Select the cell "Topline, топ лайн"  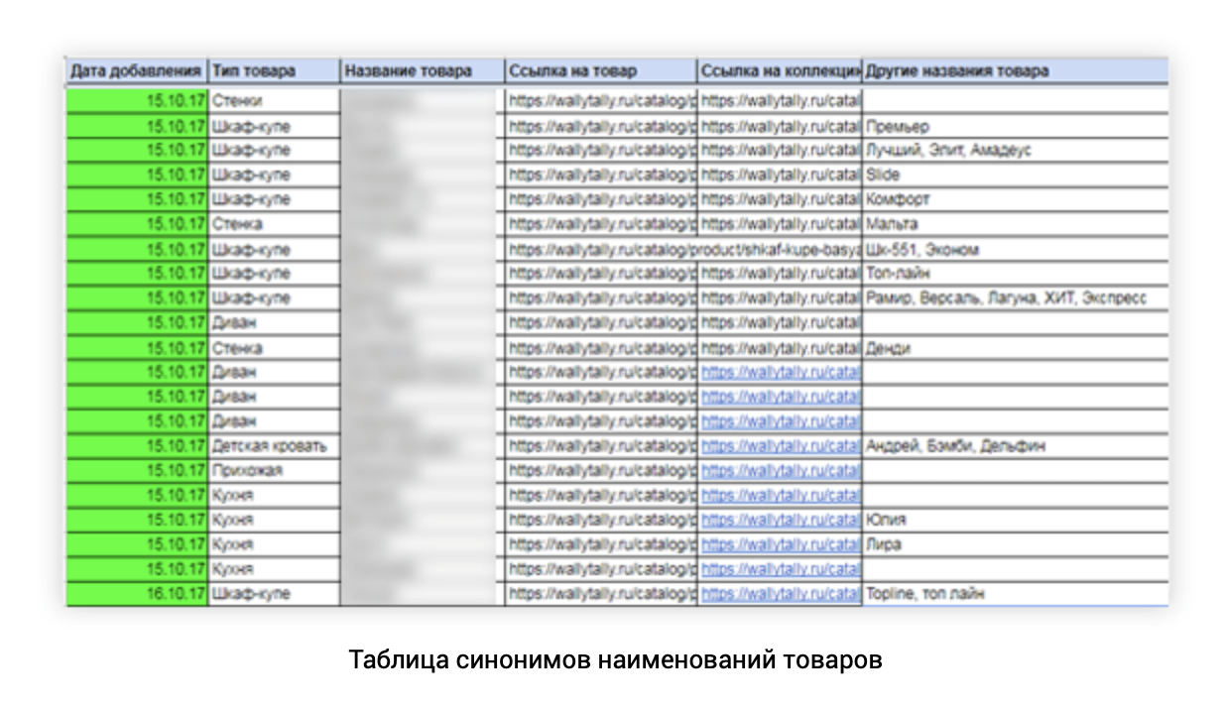click(x=1015, y=594)
